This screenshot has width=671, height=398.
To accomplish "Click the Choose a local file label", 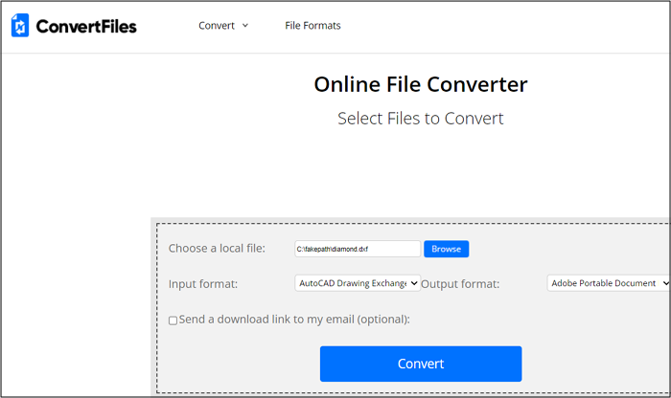I will [x=217, y=248].
